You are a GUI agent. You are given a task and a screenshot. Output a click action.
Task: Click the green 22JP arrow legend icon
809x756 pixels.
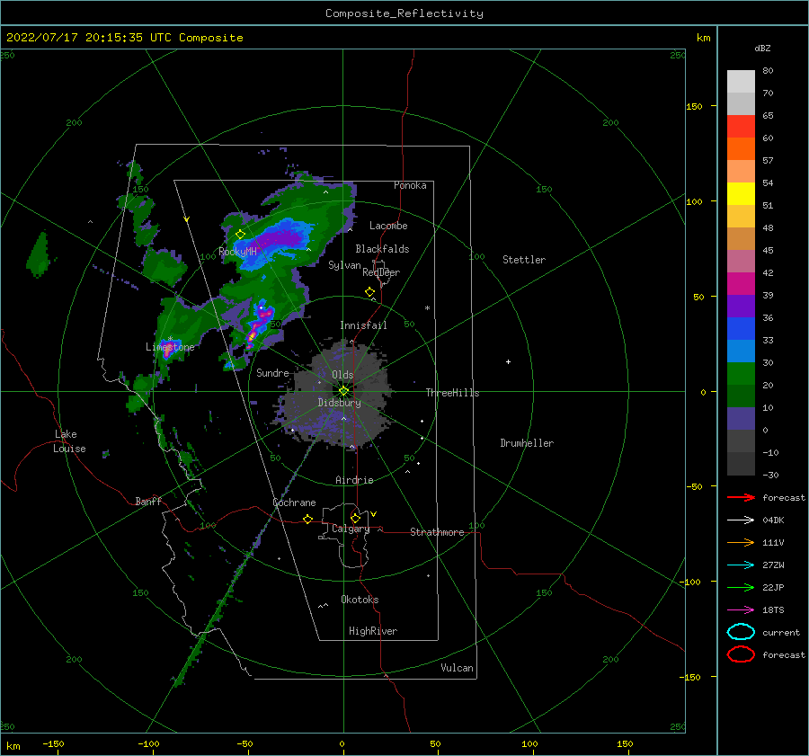click(x=741, y=587)
